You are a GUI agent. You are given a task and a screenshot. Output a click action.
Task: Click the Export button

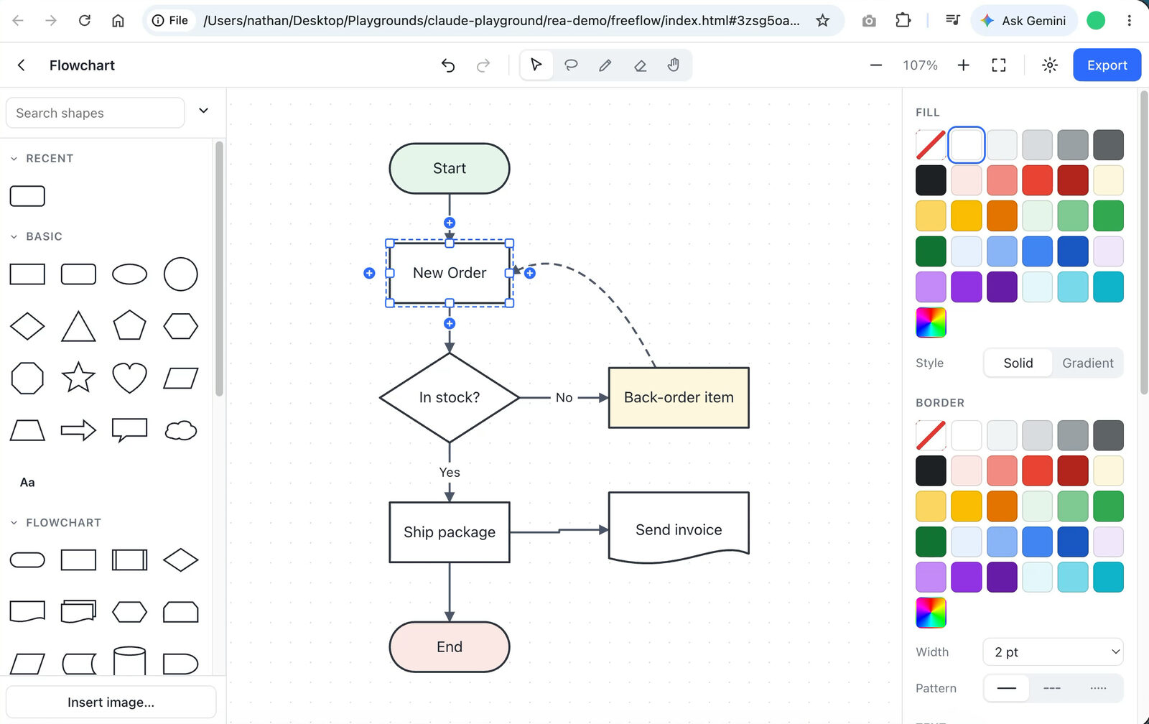1107,65
